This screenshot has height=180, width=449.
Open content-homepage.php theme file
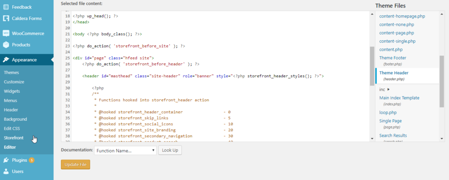[402, 16]
